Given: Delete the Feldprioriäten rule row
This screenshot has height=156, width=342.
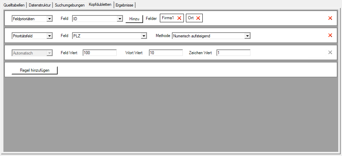Looking at the screenshot, I should [330, 18].
